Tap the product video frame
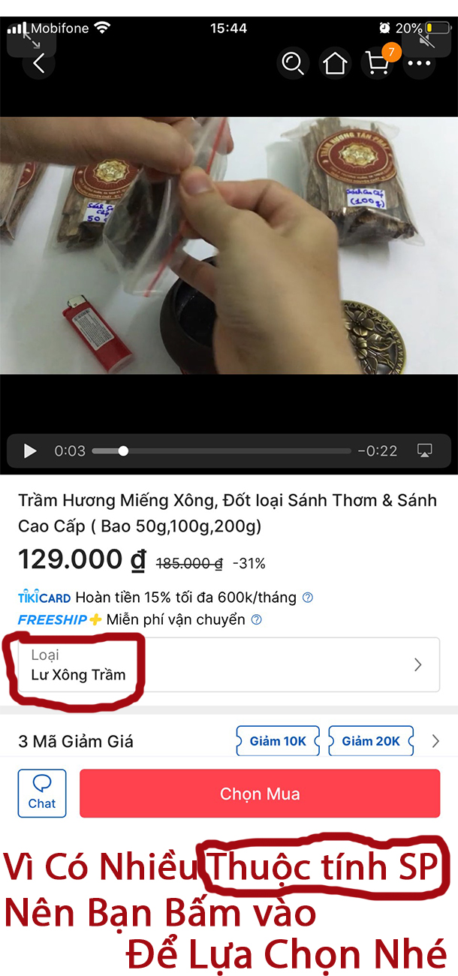The width and height of the screenshot is (458, 976). 229,246
